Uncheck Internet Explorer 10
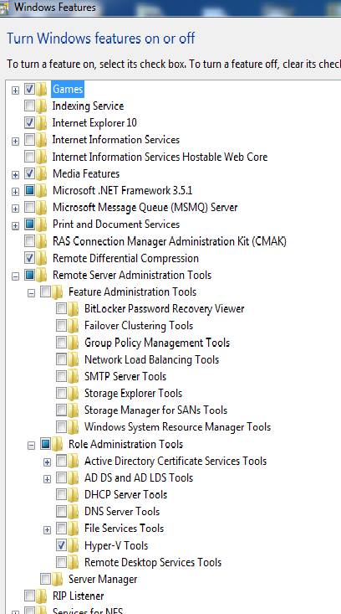The height and width of the screenshot is (614, 341). pos(30,122)
